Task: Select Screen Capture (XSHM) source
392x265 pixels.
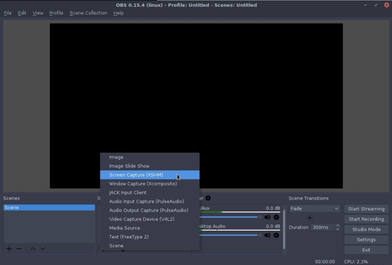Action: point(150,175)
